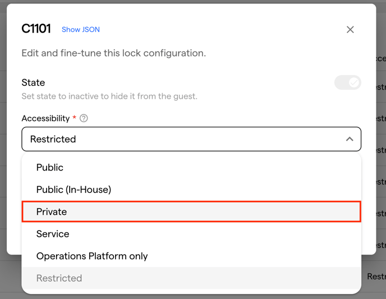Click the red required asterisk

coord(75,118)
